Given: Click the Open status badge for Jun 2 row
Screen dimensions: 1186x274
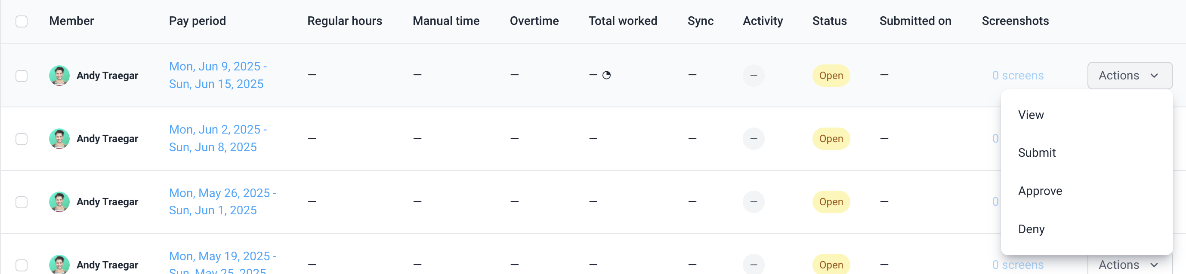Looking at the screenshot, I should [831, 138].
